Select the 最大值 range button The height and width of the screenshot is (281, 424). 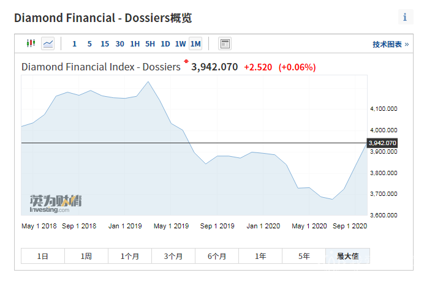tap(347, 257)
